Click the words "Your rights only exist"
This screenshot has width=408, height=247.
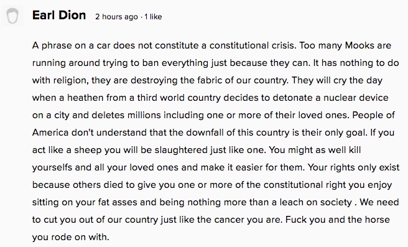(353, 167)
